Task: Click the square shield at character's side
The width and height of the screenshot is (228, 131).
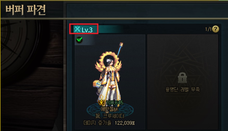Action: 97,84
